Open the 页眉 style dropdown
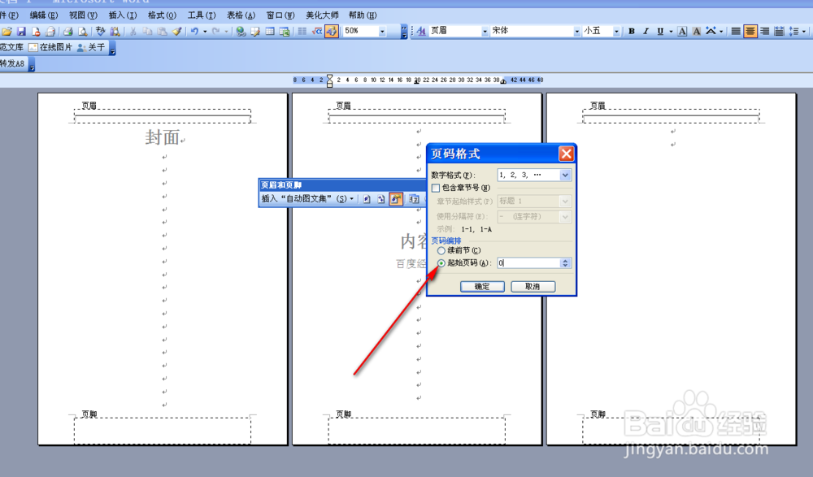The width and height of the screenshot is (813, 477). click(x=485, y=32)
